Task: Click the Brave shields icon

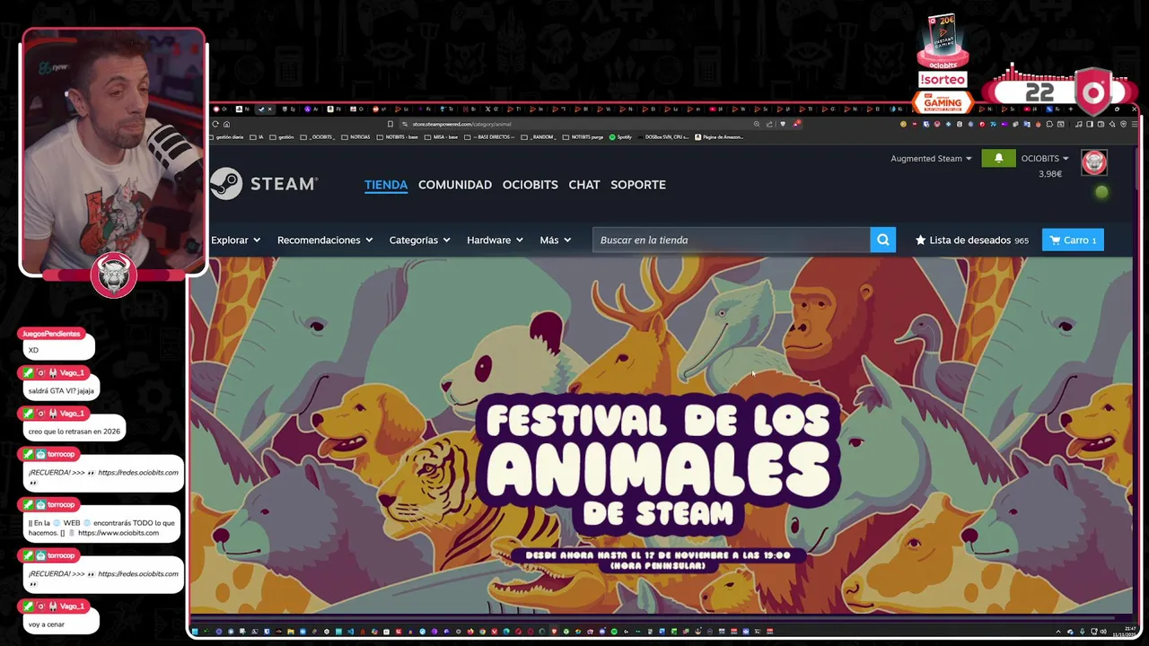Action: pyautogui.click(x=783, y=124)
